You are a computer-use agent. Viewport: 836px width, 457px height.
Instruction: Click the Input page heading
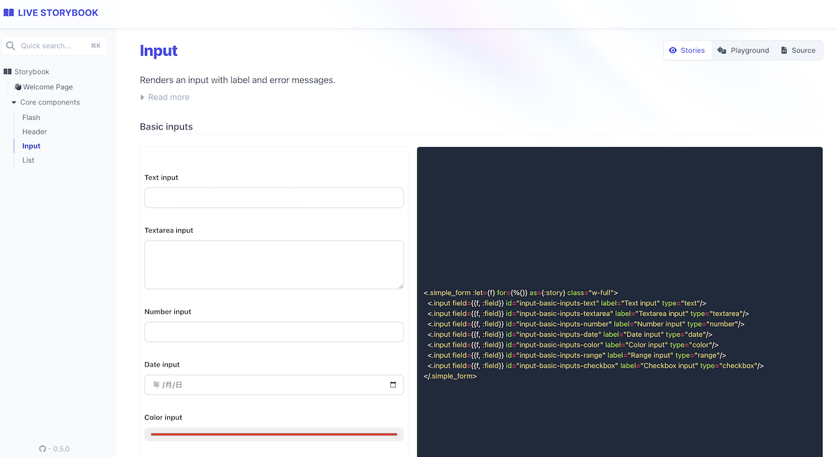(159, 51)
